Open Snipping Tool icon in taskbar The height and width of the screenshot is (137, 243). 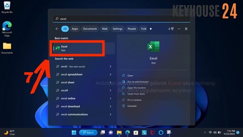[169, 132]
